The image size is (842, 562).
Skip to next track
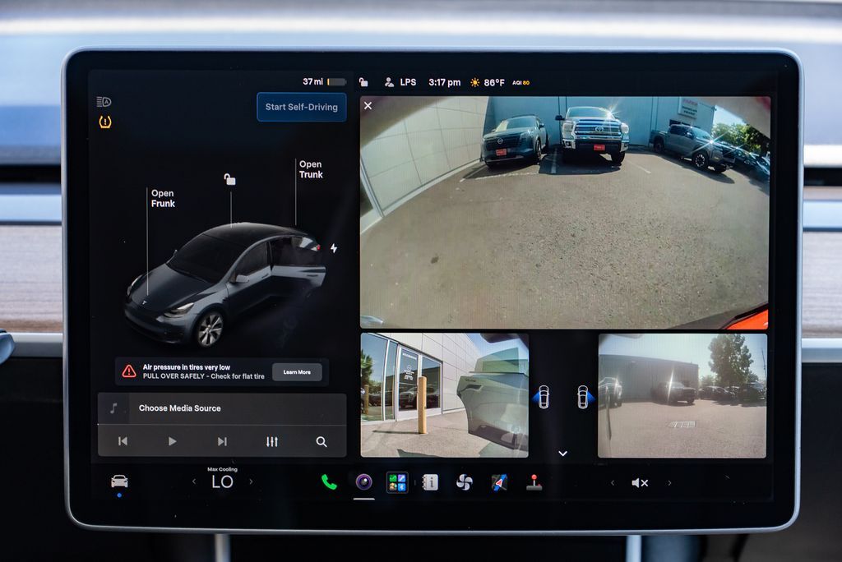coord(222,441)
